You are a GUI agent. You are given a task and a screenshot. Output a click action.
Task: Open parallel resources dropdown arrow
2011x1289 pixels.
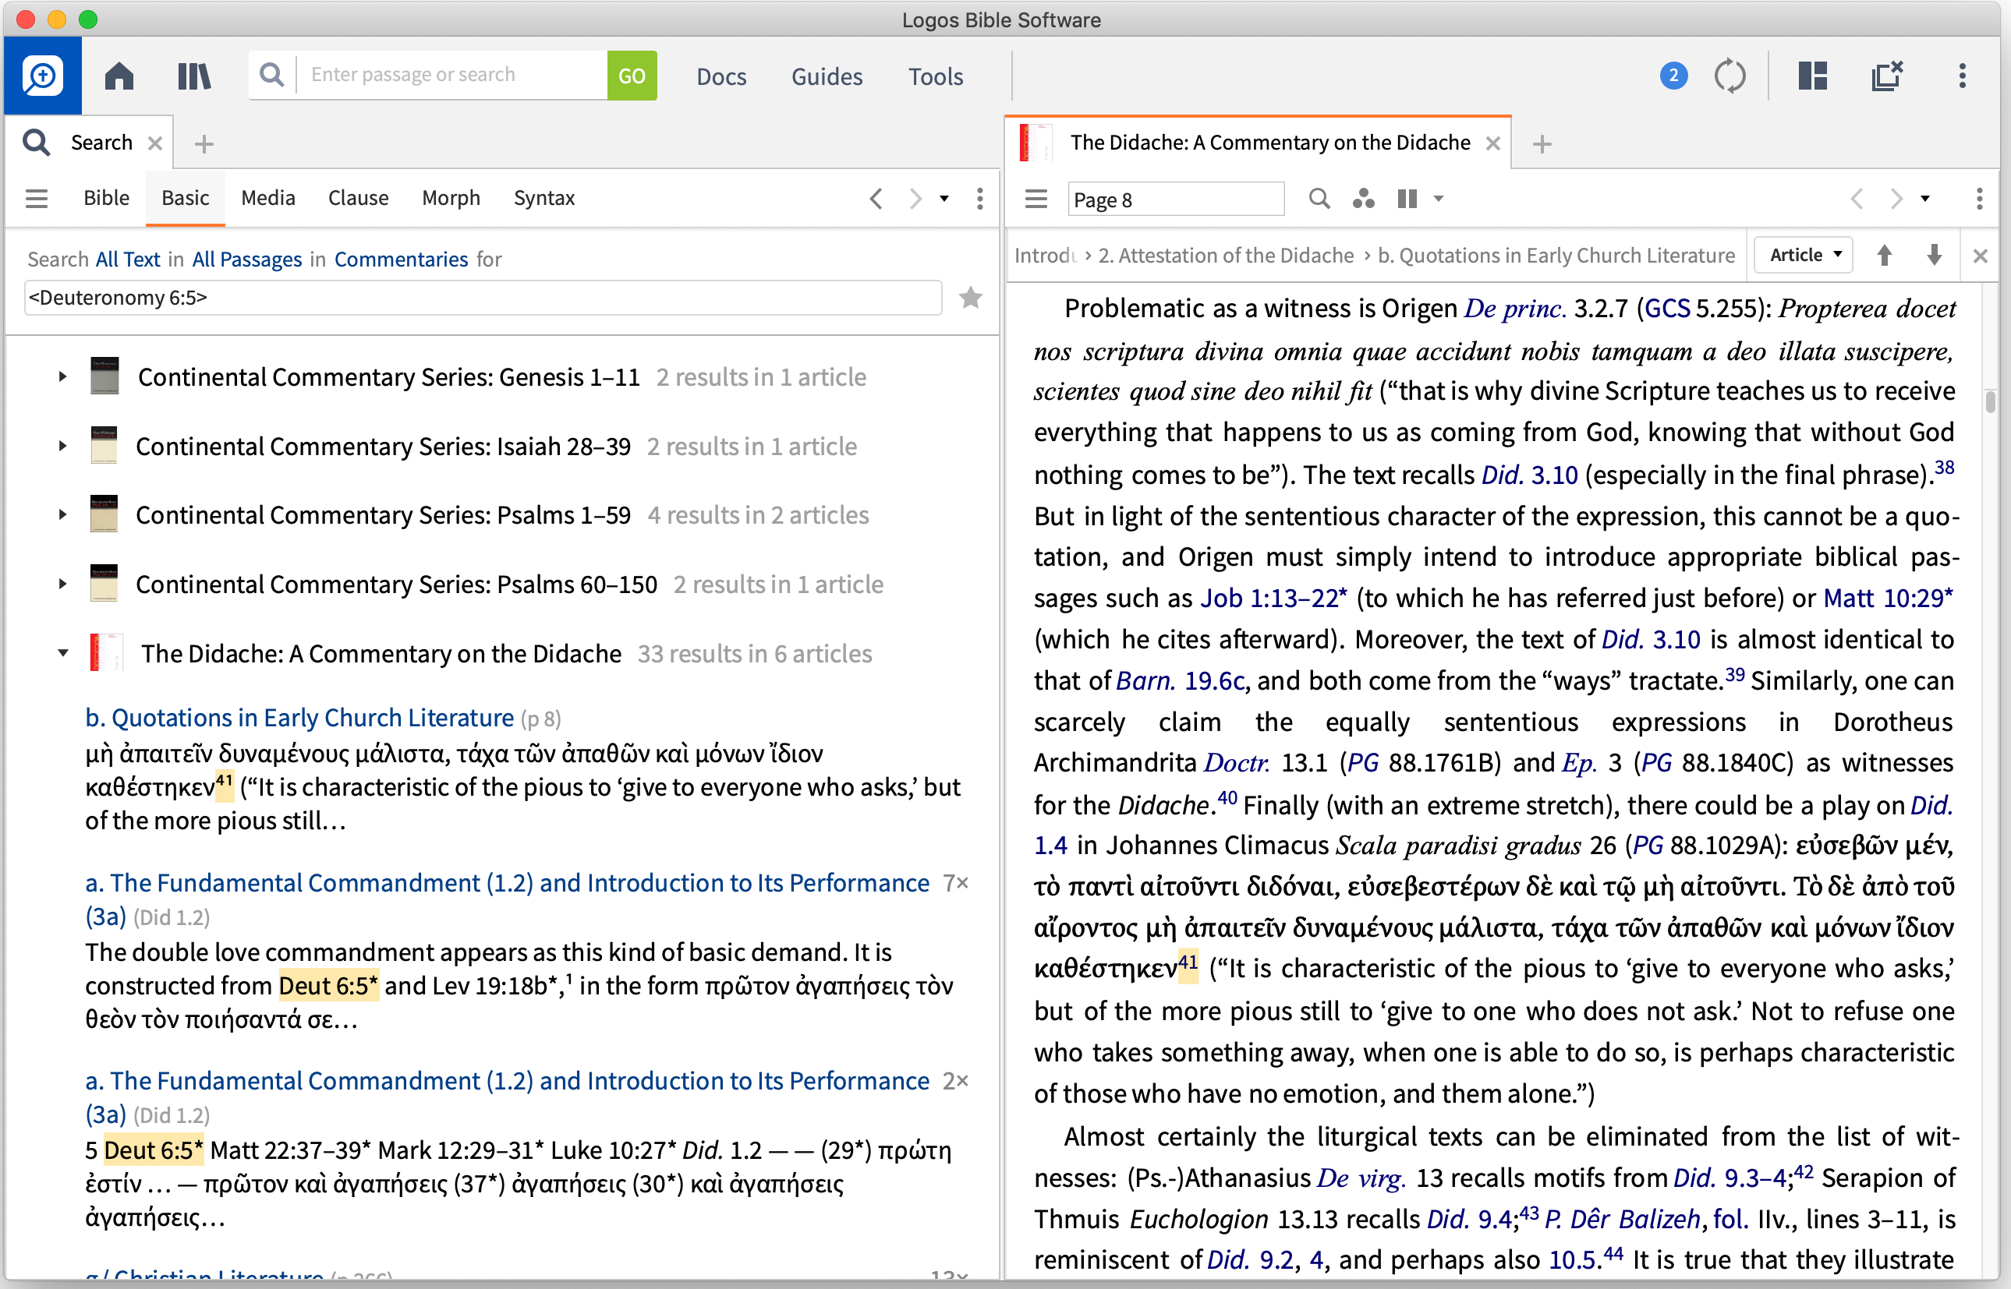pos(1439,200)
